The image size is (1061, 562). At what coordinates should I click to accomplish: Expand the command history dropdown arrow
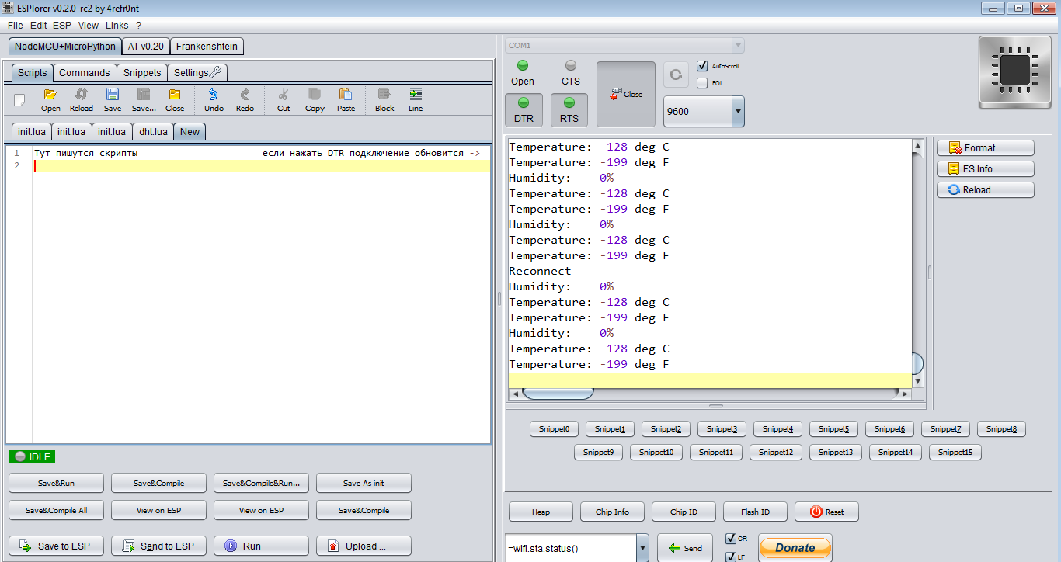[642, 548]
